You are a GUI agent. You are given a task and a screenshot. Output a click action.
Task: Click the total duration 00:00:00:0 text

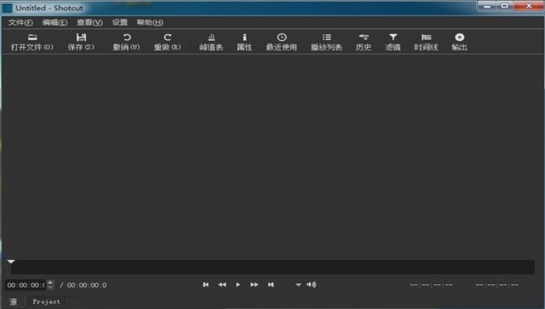click(87, 285)
